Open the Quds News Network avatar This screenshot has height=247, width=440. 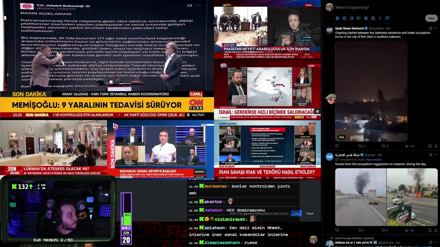pyautogui.click(x=329, y=30)
